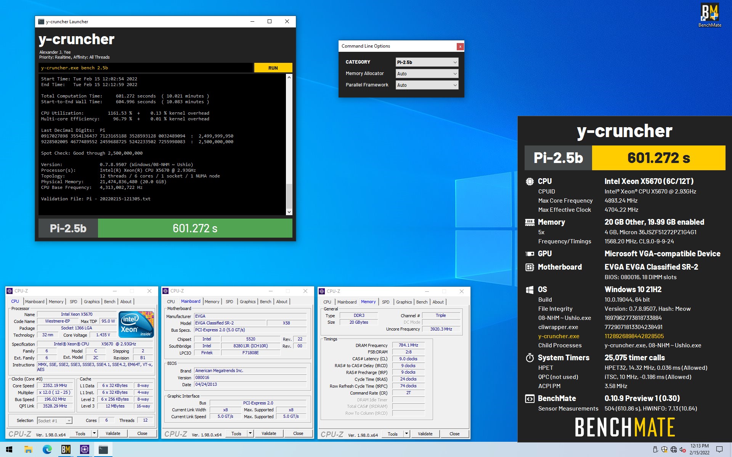Click the Memory CPU-Z window title icon
This screenshot has width=732, height=457.
pos(322,291)
